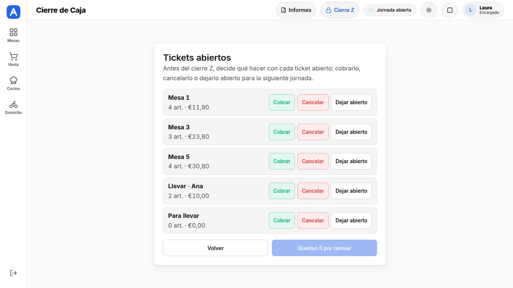Open Domicilio delivery bike icon
This screenshot has width=513, height=288.
point(14,104)
